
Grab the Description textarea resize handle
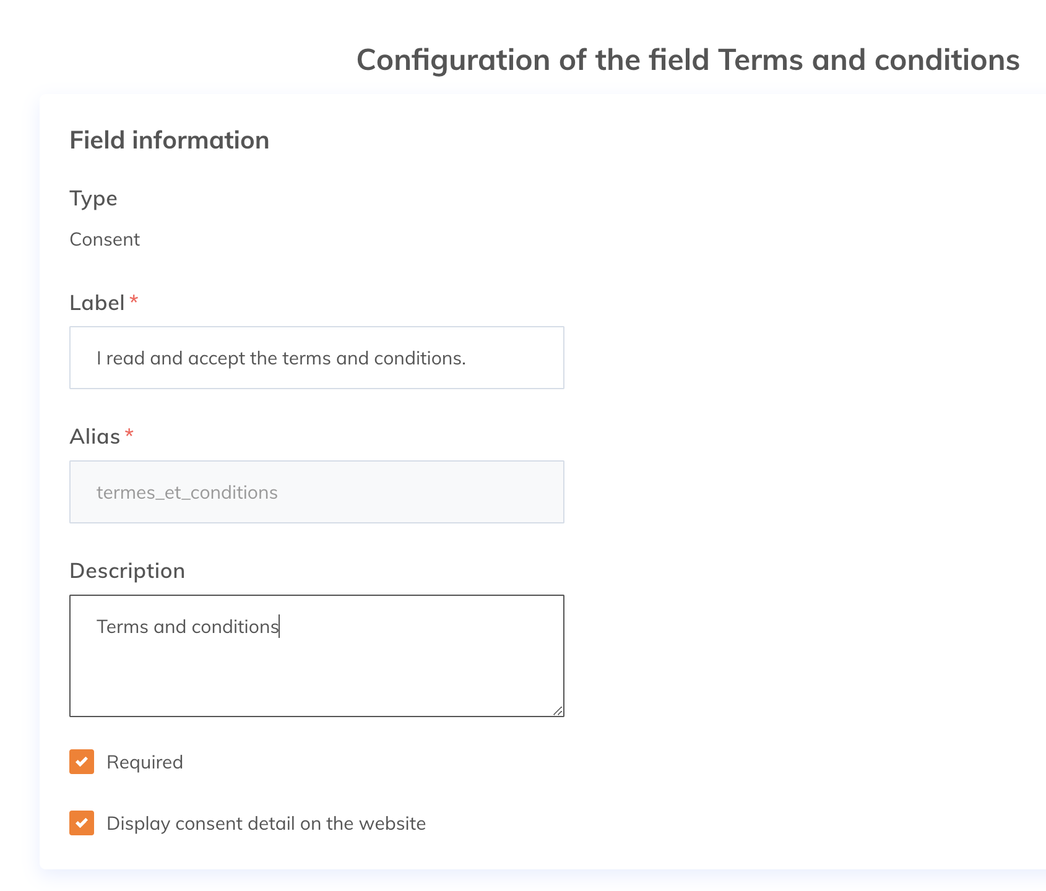click(x=558, y=712)
